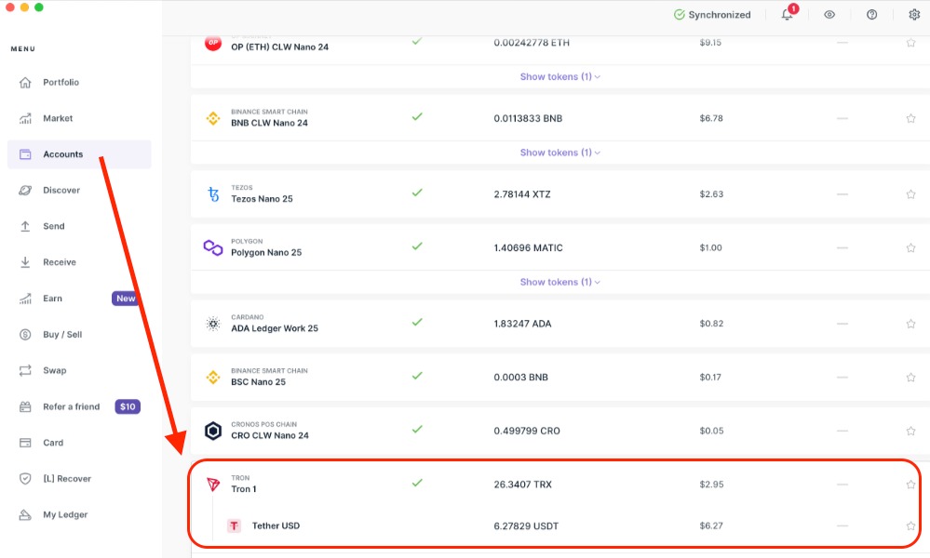Screen dimensions: 930x558
Task: Click the Synchronized status button
Action: point(711,15)
